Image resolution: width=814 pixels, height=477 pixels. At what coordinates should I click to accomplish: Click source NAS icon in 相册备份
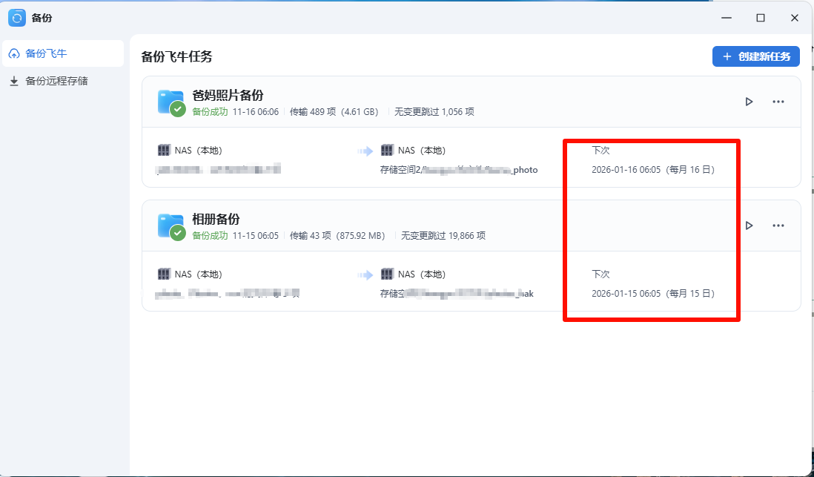164,274
